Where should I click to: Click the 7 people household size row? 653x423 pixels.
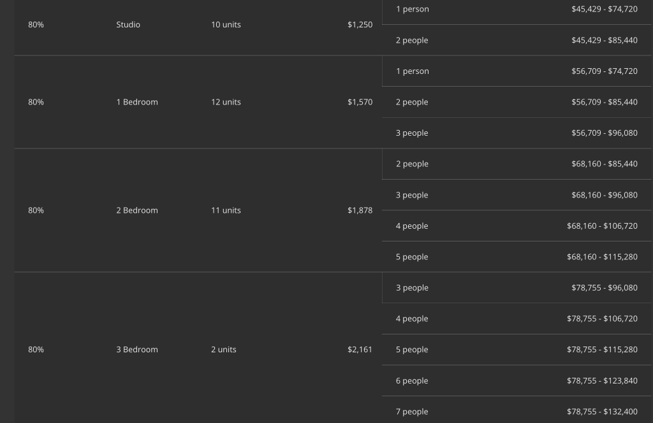point(412,412)
